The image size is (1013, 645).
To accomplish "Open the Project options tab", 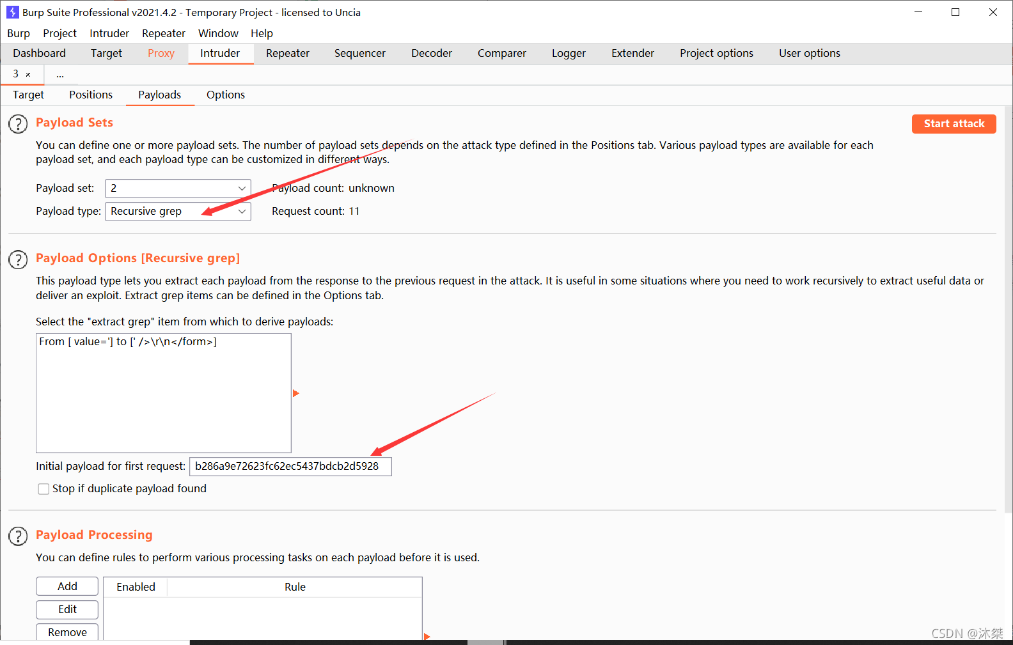I will (x=716, y=54).
